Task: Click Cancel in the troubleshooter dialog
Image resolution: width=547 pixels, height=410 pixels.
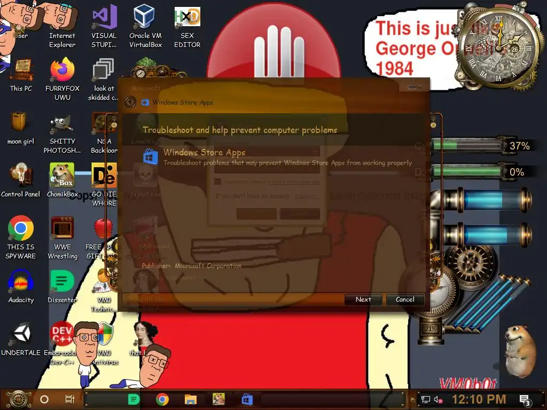Action: coord(405,299)
